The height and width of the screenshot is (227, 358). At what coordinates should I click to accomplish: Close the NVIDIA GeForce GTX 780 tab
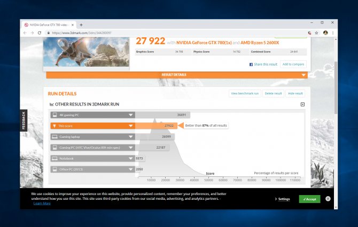(x=73, y=25)
